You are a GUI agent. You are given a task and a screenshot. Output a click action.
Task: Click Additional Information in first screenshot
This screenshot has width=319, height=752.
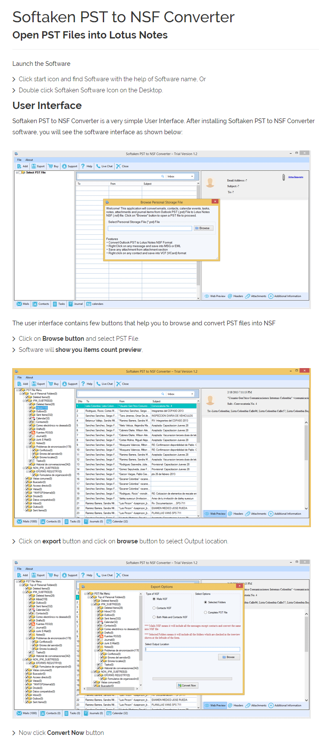284,296
